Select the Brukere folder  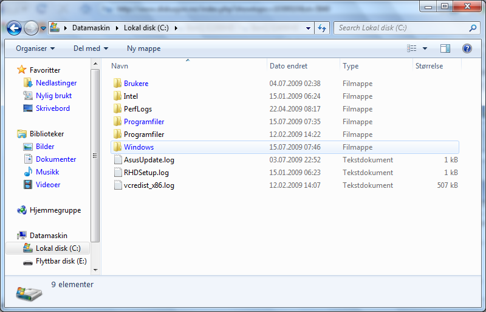pyautogui.click(x=136, y=83)
